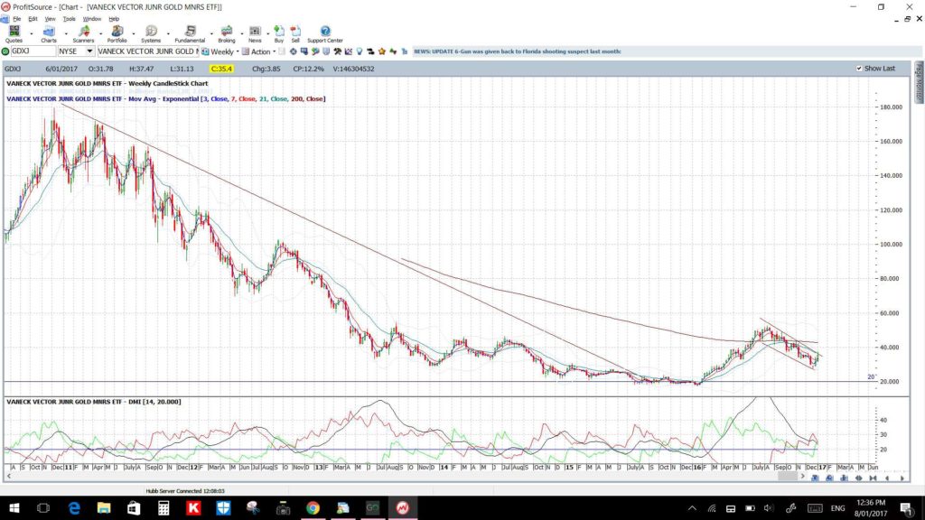Click the horizontal chart scrollbar thumb
Screen dimensions: 925x520
click(x=788, y=476)
